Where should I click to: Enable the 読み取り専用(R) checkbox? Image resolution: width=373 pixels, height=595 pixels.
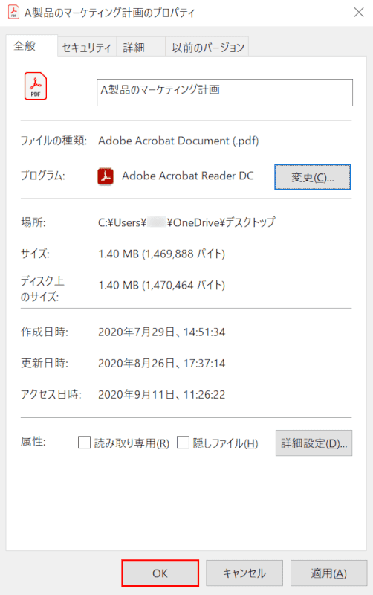coord(84,443)
